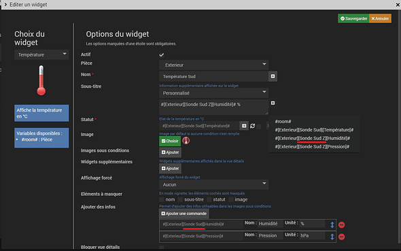
Task: Click the large thermometer widget icon
Action: click(41, 80)
